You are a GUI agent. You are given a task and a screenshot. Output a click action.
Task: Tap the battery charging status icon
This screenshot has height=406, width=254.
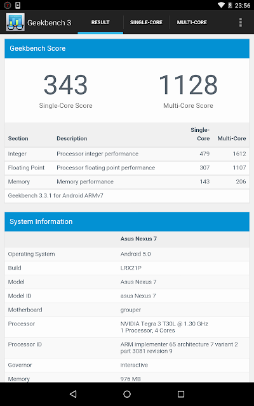[230, 5]
